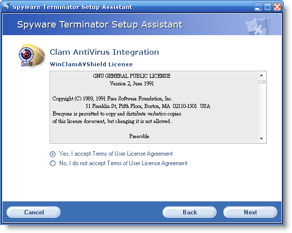The width and height of the screenshot is (292, 233).
Task: Close the Setup Assistant window
Action: click(277, 7)
